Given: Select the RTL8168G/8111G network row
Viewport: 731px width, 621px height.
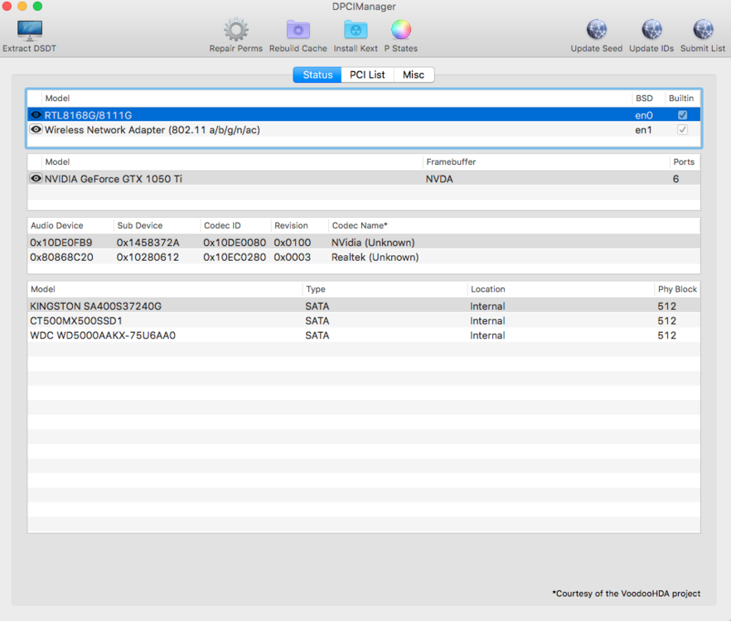Looking at the screenshot, I should click(364, 114).
